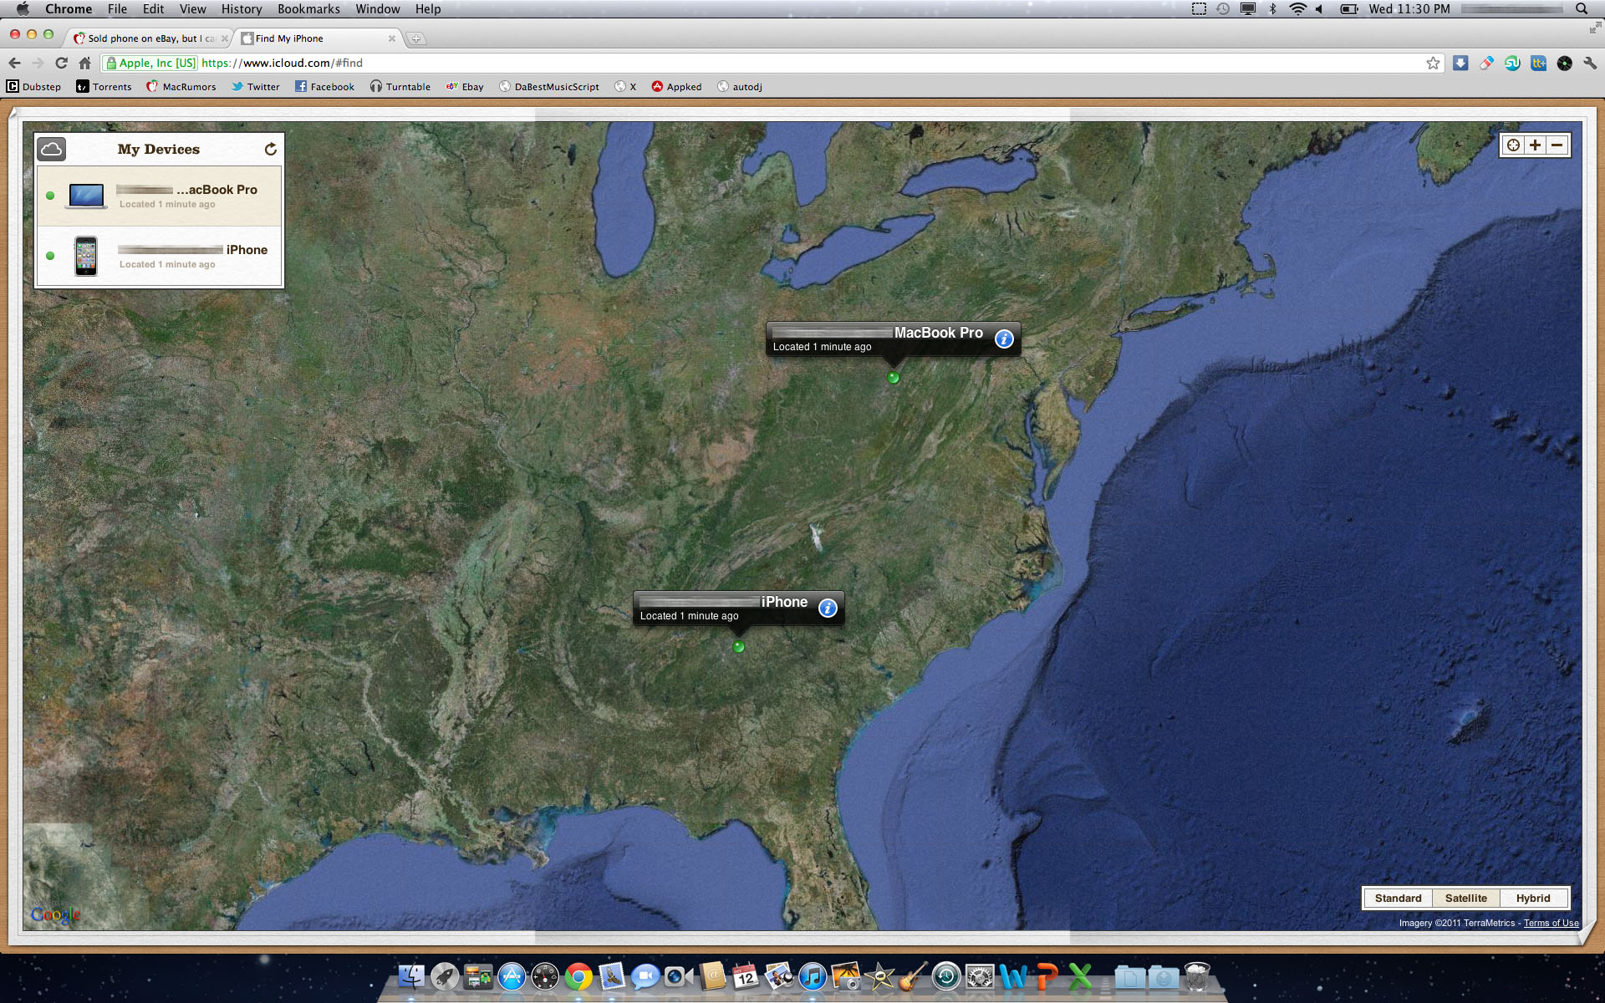This screenshot has width=1605, height=1003.
Task: Switch to the Sold phone on eBay tab
Action: pyautogui.click(x=150, y=38)
